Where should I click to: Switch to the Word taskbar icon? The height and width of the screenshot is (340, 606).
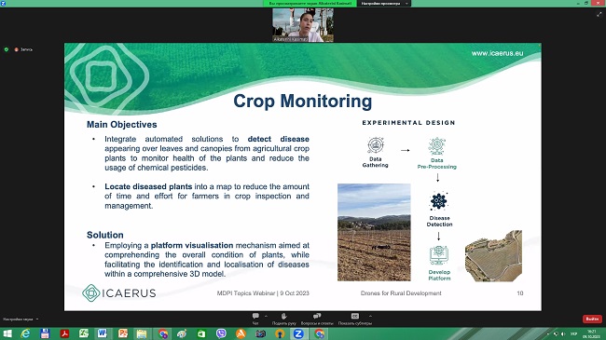pos(103,333)
